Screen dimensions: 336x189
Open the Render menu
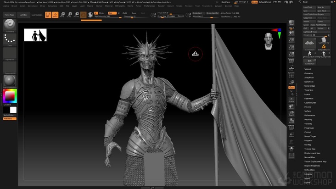coord(161,6)
